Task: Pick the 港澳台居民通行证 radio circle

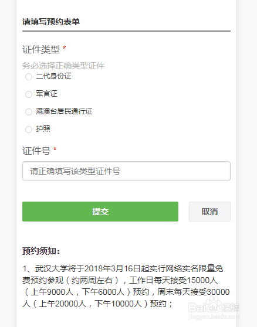Action: [29, 111]
